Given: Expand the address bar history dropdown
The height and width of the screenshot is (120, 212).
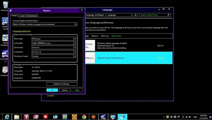Looking at the screenshot, I should 132,15.
